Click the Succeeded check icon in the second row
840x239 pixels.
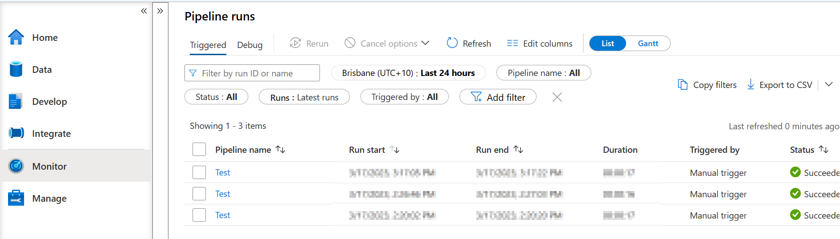(x=795, y=193)
